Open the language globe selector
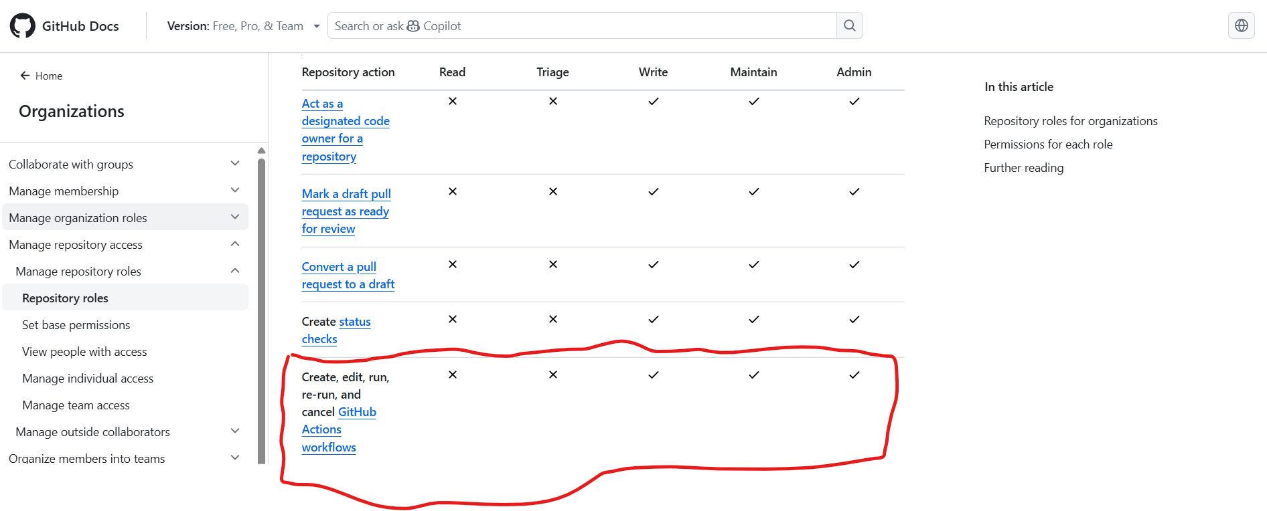1267x511 pixels. click(1241, 25)
